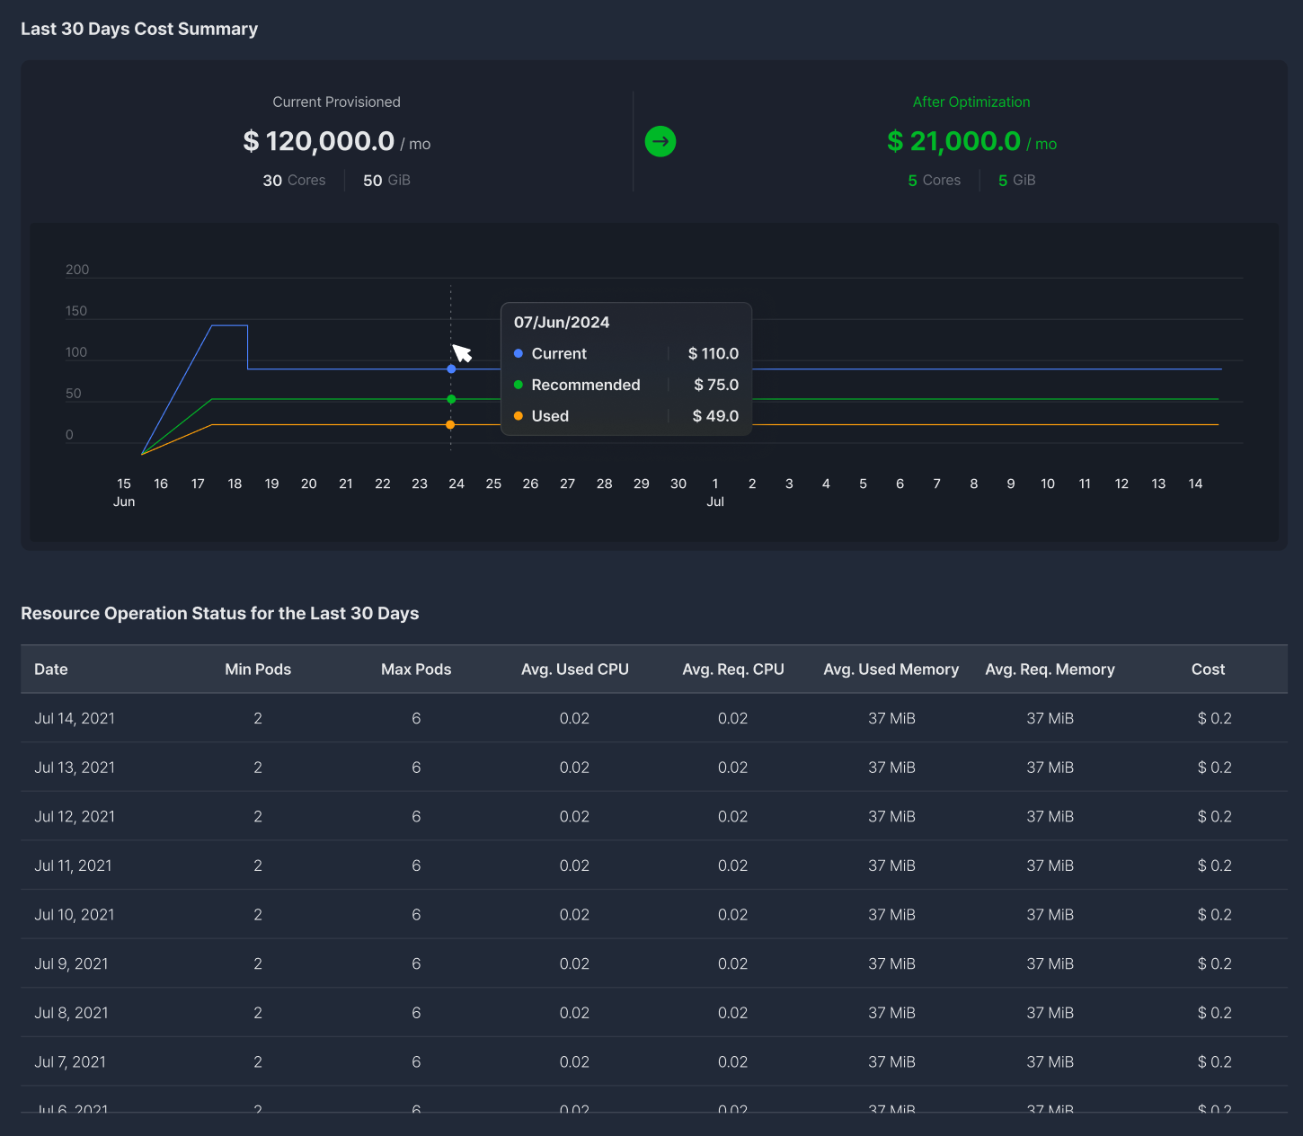Sort by Max Pods column header
The image size is (1303, 1136).
[x=416, y=670]
